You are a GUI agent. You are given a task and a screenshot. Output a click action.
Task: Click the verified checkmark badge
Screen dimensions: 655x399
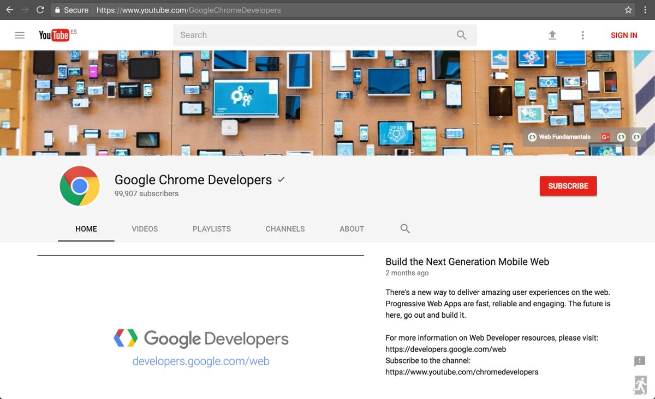click(281, 180)
